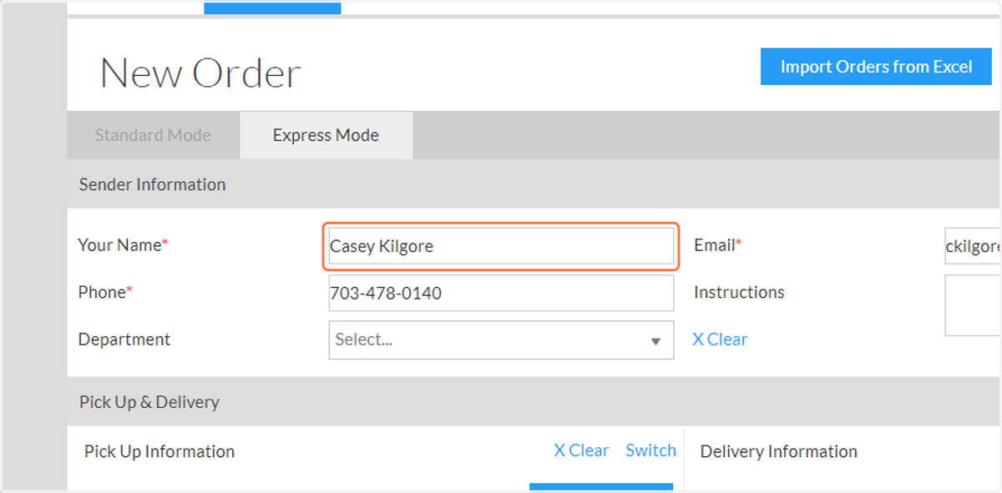Click the New Order heading

pos(200,73)
